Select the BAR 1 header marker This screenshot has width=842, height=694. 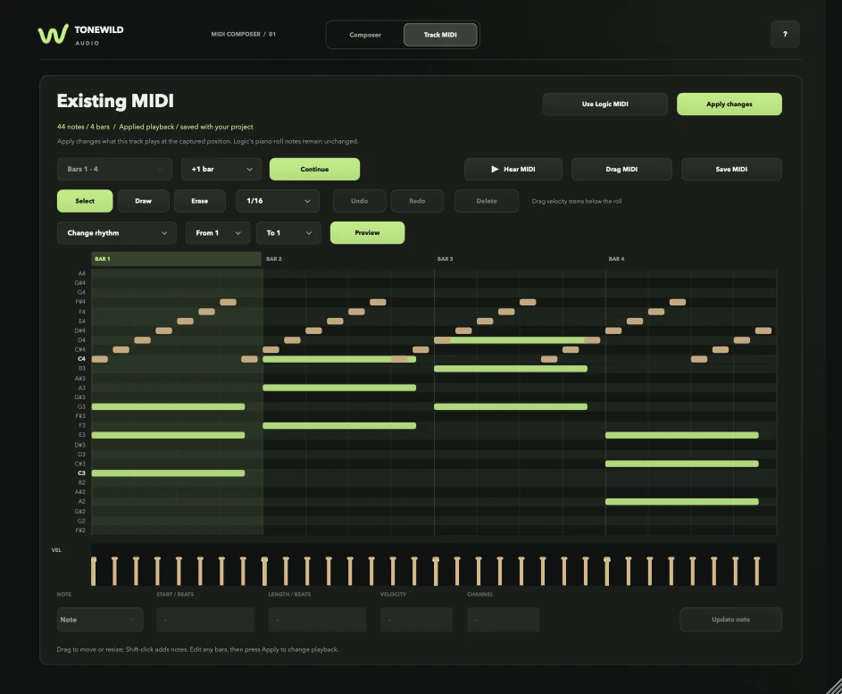(x=176, y=259)
